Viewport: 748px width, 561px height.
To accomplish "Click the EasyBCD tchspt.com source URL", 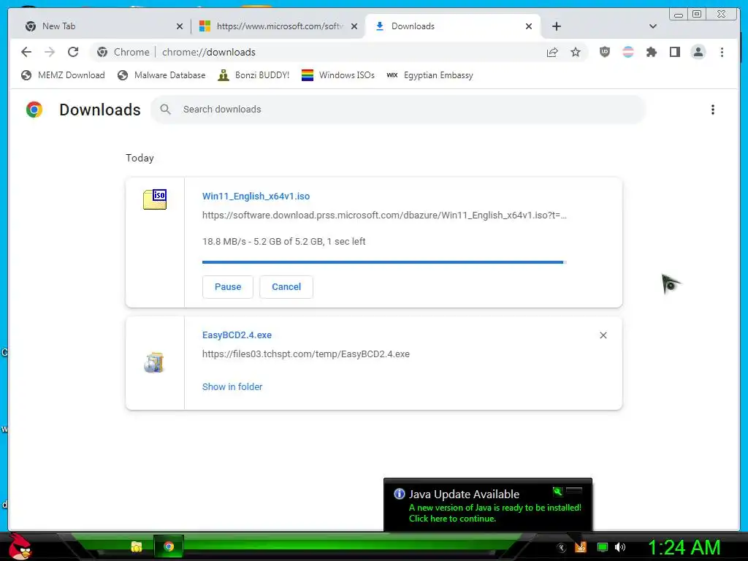I will [306, 354].
